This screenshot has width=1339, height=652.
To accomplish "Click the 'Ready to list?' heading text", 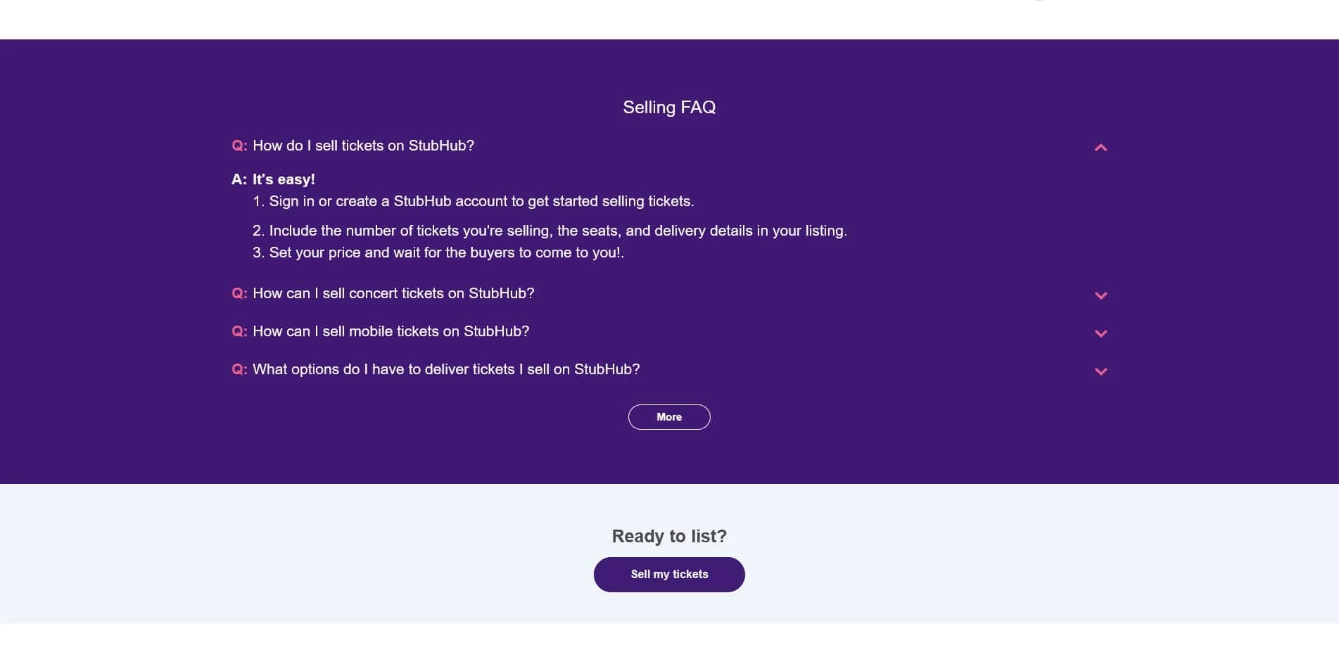I will 669,535.
